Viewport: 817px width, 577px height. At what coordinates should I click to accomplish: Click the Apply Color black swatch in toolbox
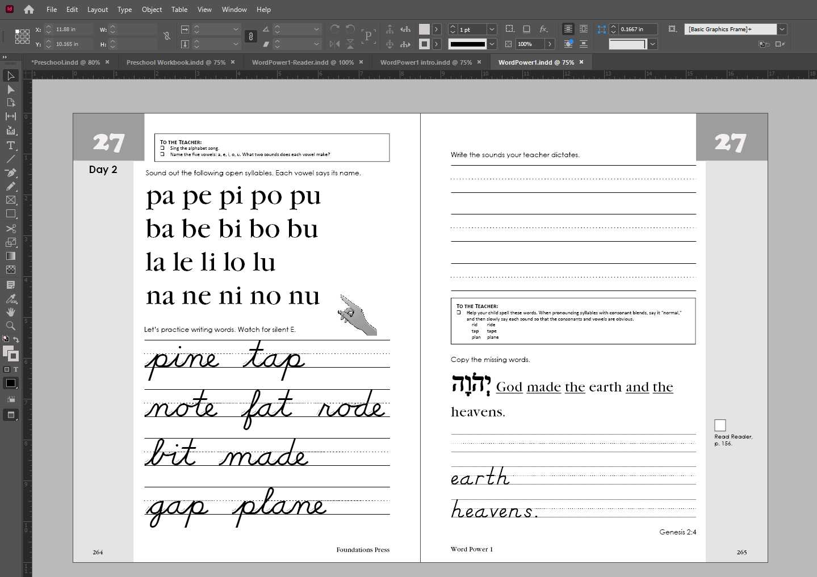11,383
